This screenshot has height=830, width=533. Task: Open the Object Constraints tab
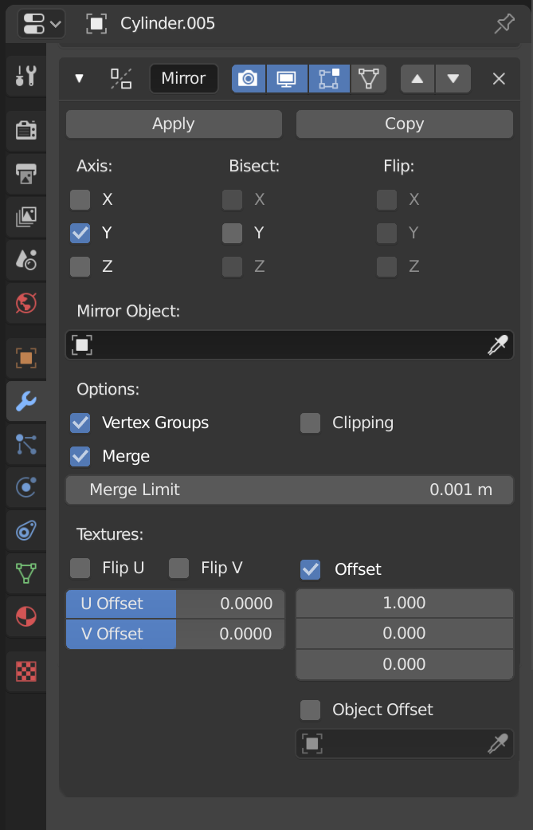coord(26,531)
